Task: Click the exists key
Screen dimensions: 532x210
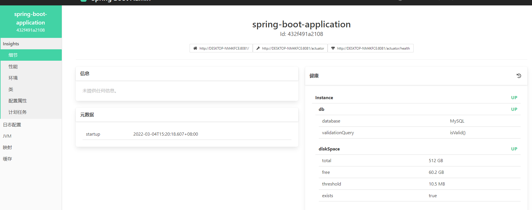Action: pos(327,195)
